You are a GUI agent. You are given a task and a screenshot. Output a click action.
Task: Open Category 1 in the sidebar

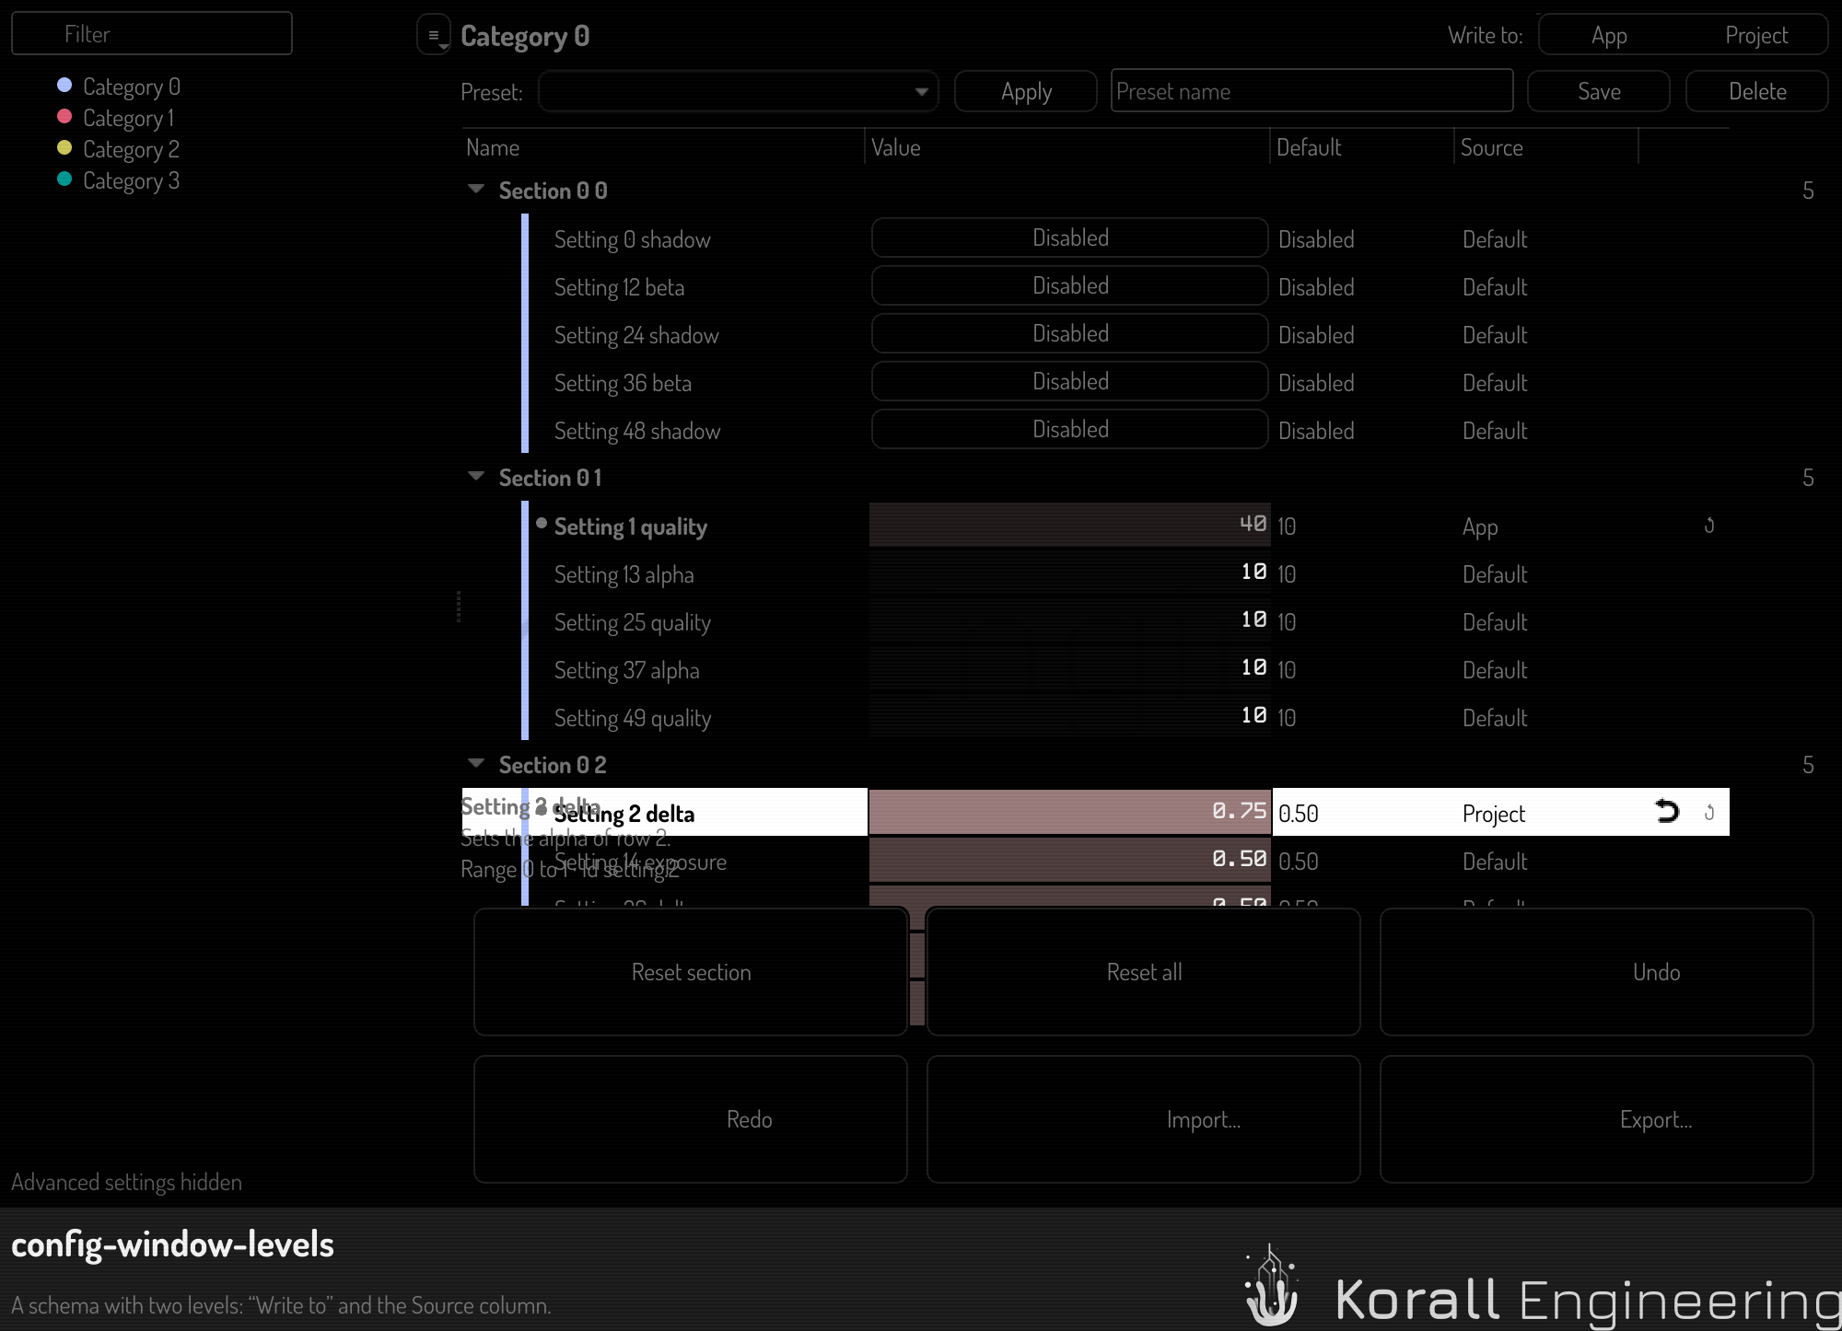pos(128,118)
